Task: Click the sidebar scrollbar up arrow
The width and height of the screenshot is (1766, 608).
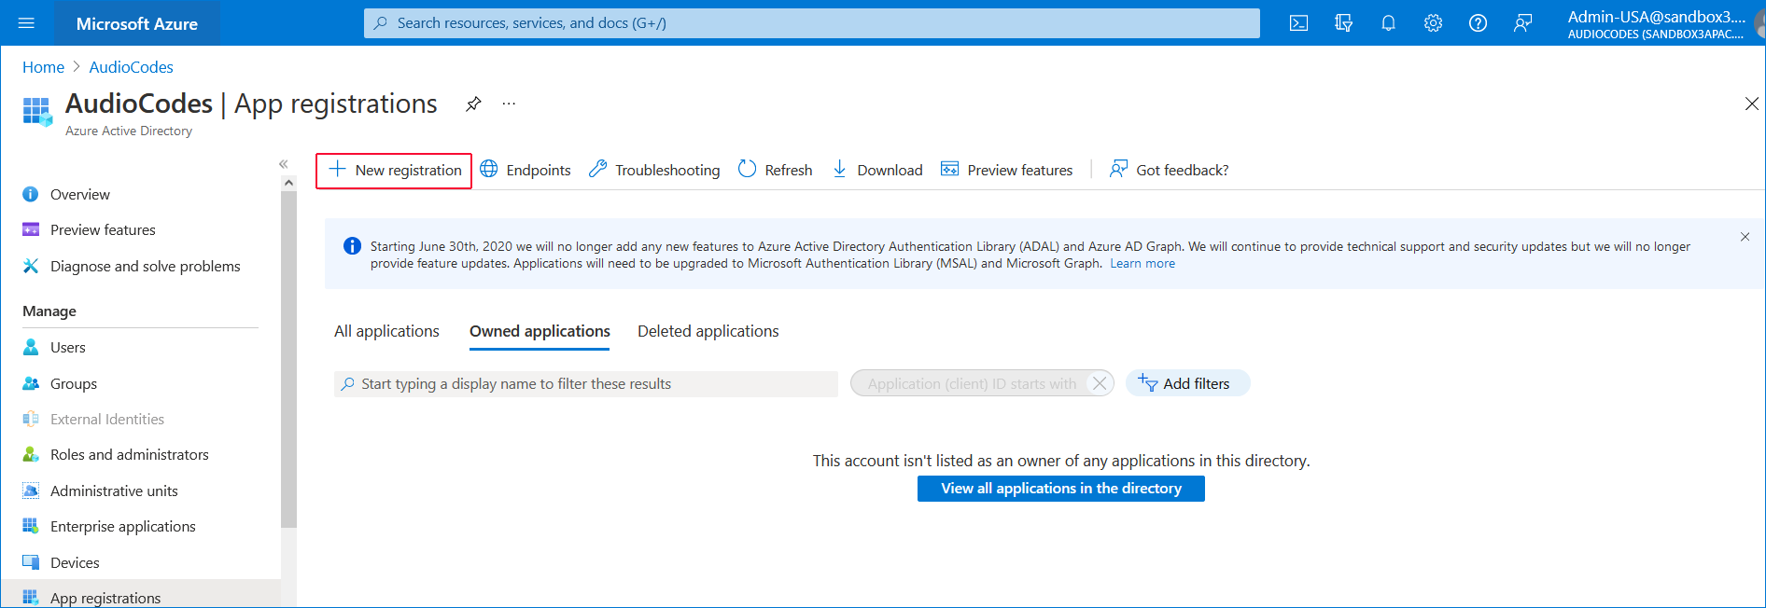Action: point(288,183)
